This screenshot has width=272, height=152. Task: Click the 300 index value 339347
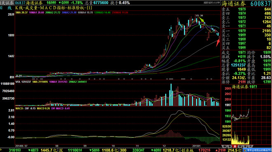138,150
